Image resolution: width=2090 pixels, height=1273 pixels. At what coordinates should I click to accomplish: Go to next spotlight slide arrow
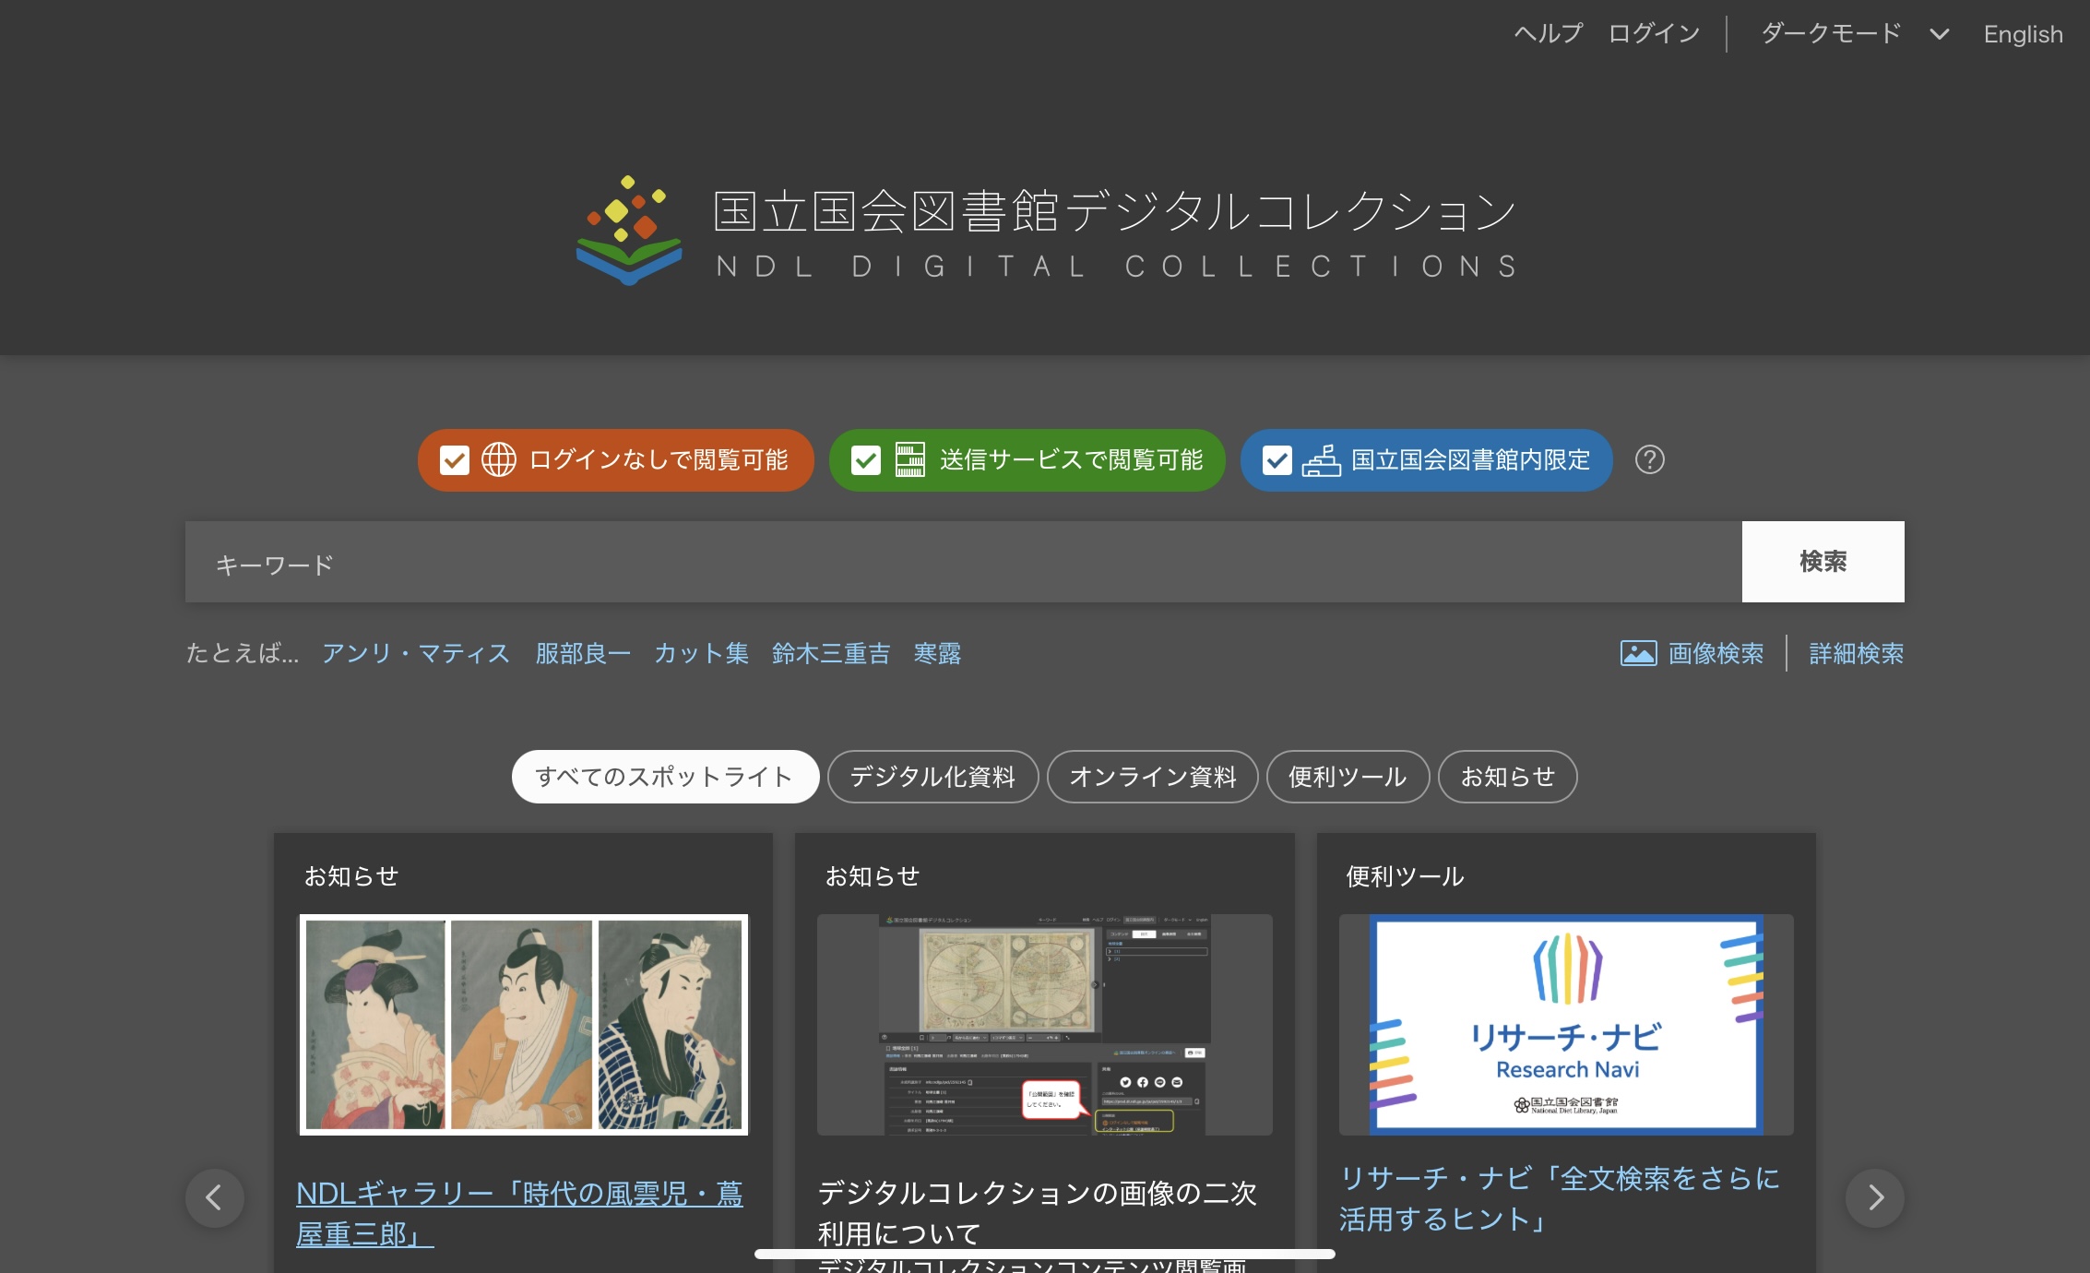(1874, 1197)
